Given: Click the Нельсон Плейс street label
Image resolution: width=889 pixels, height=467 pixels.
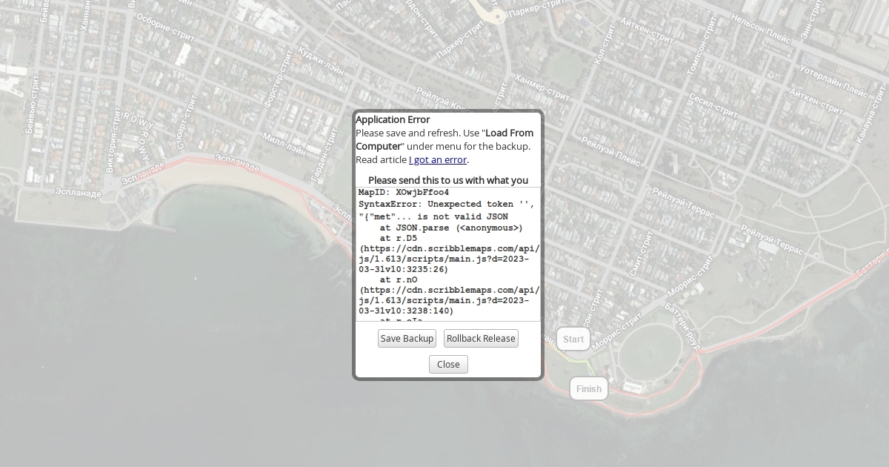Looking at the screenshot, I should click(x=761, y=27).
